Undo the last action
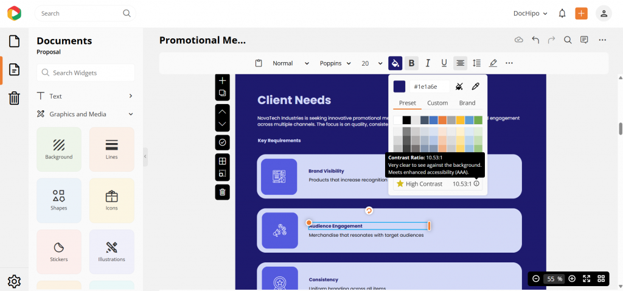Image resolution: width=623 pixels, height=291 pixels. coord(535,40)
